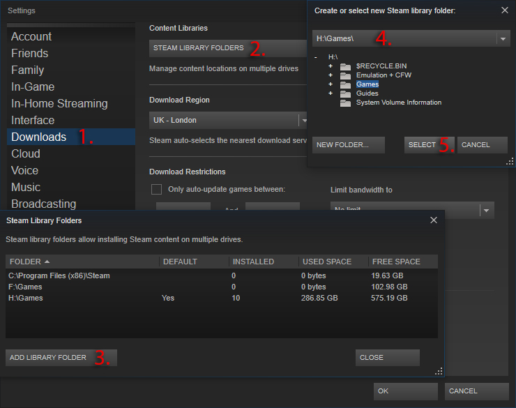Click Cancel in the Settings window

[477, 391]
